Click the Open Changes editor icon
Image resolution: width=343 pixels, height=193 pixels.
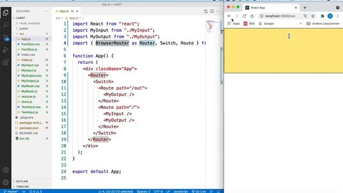(206, 11)
